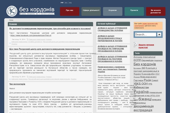
Task: Open the Новини section heading
Action: (x=13, y=24)
